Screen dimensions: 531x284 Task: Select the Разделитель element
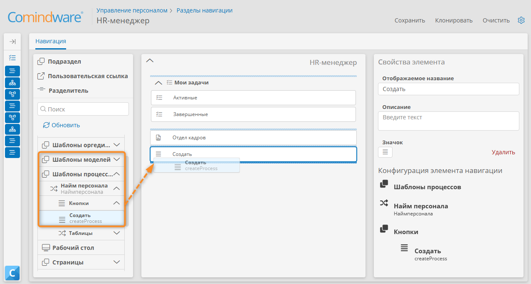(x=63, y=90)
